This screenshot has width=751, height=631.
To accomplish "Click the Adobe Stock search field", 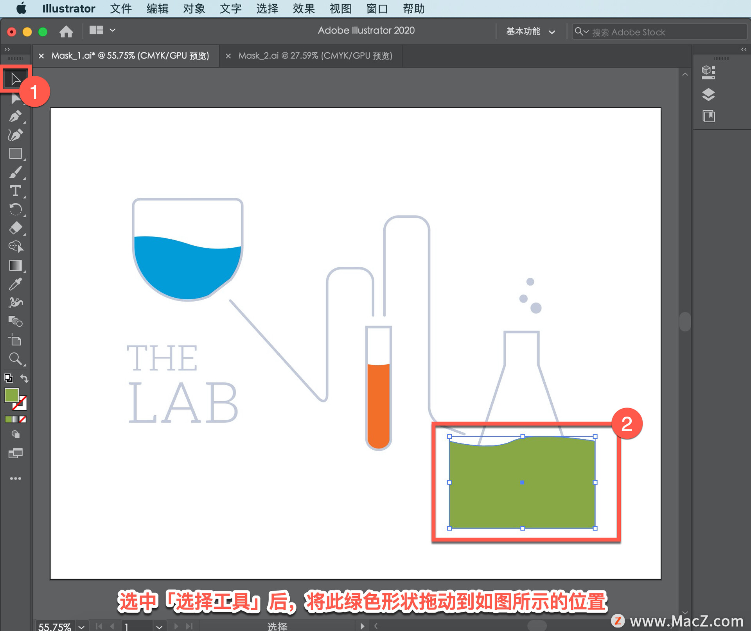I will (659, 32).
